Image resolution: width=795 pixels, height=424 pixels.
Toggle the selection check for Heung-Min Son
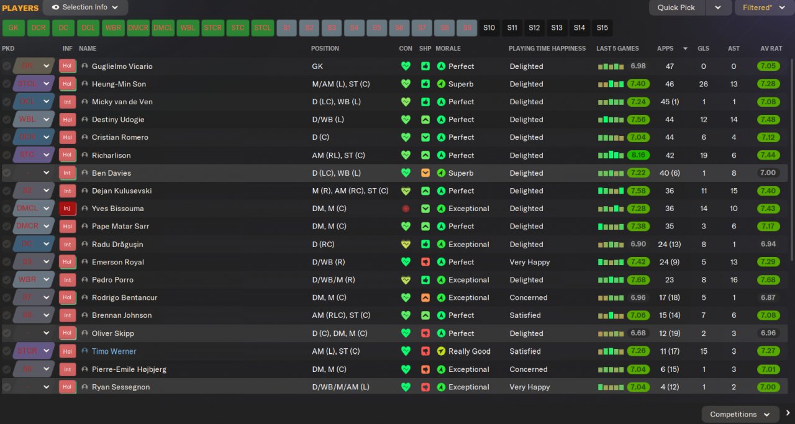[x=6, y=84]
